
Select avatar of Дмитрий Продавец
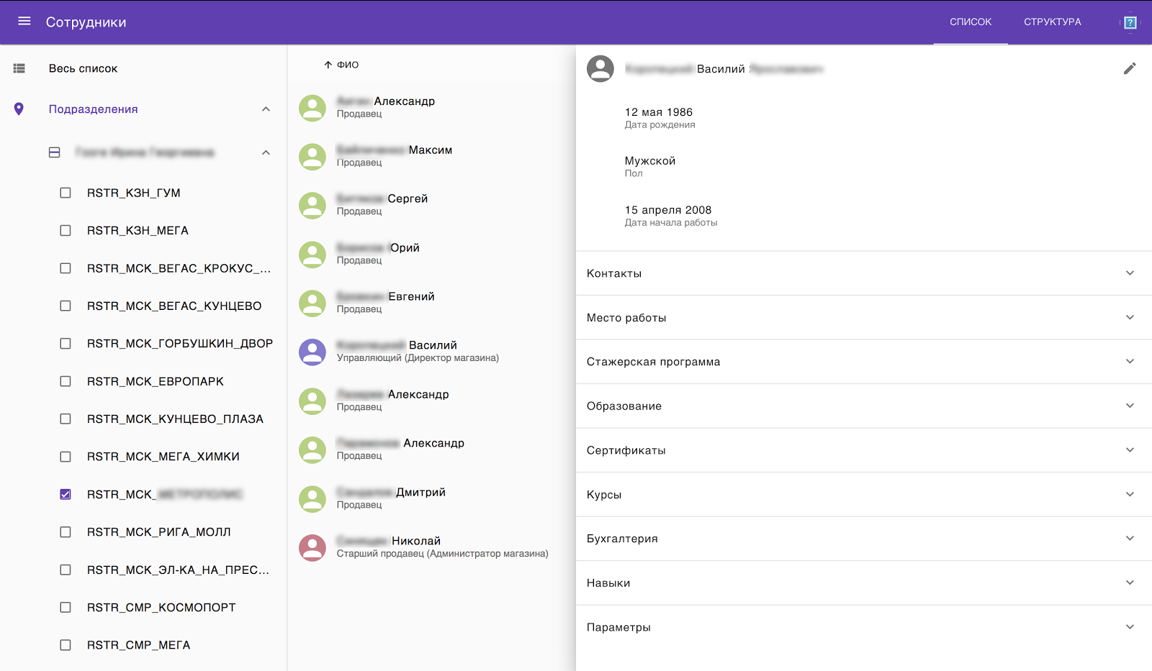(312, 499)
